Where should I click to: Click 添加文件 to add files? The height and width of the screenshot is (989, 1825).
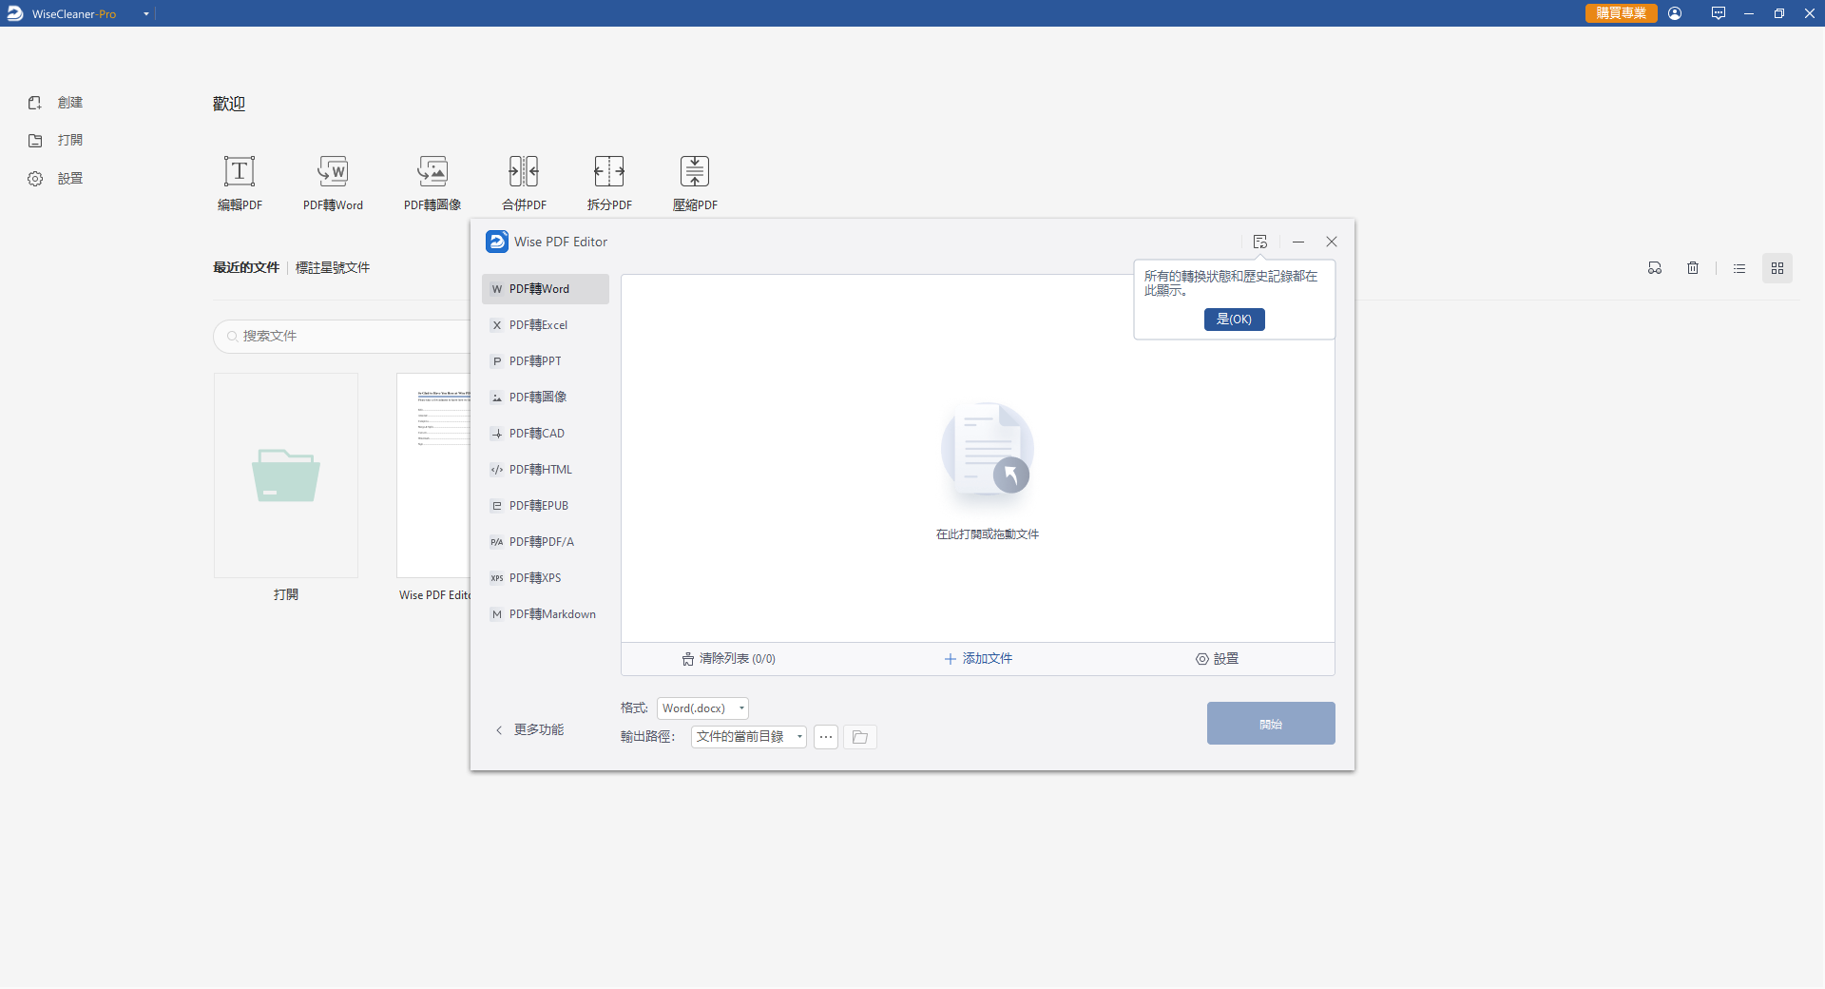click(x=978, y=659)
